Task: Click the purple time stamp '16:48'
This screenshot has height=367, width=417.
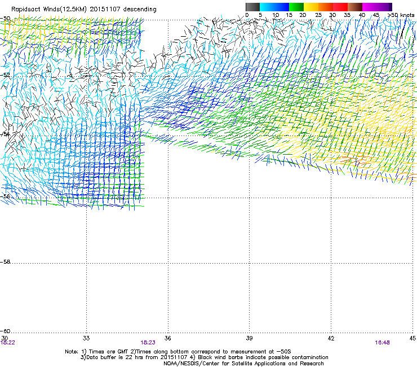Action: pos(382,343)
